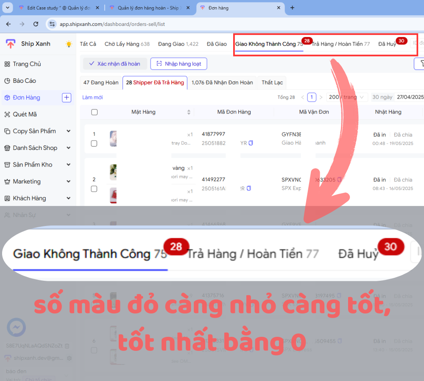Click Xác nhận đã hoàn button
Viewport: 424px width, 381px height.
click(114, 64)
